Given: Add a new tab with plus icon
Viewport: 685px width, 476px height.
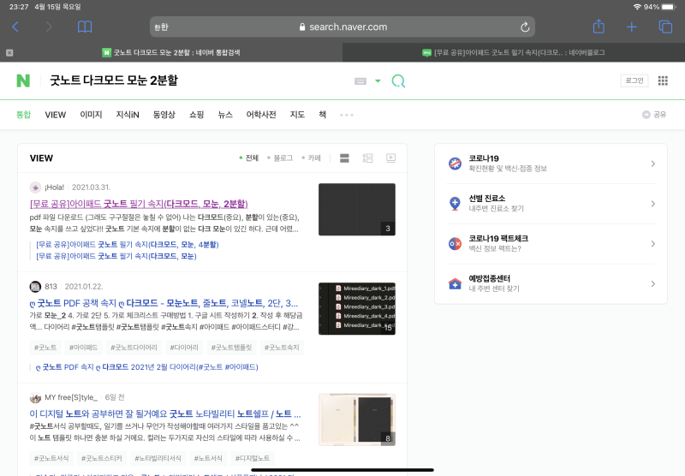Looking at the screenshot, I should [x=631, y=27].
